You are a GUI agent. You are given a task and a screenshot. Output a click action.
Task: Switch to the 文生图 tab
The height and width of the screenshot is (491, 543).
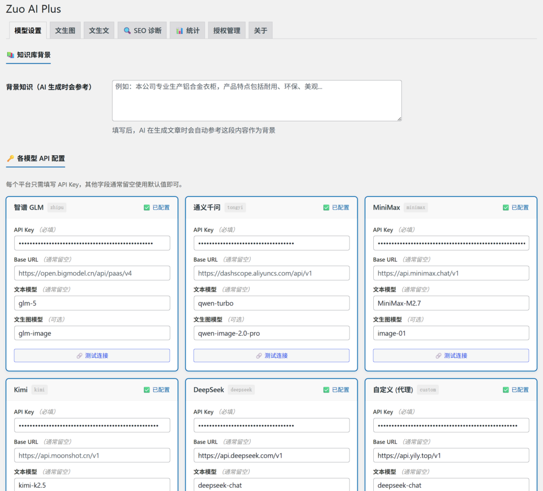[x=65, y=31]
